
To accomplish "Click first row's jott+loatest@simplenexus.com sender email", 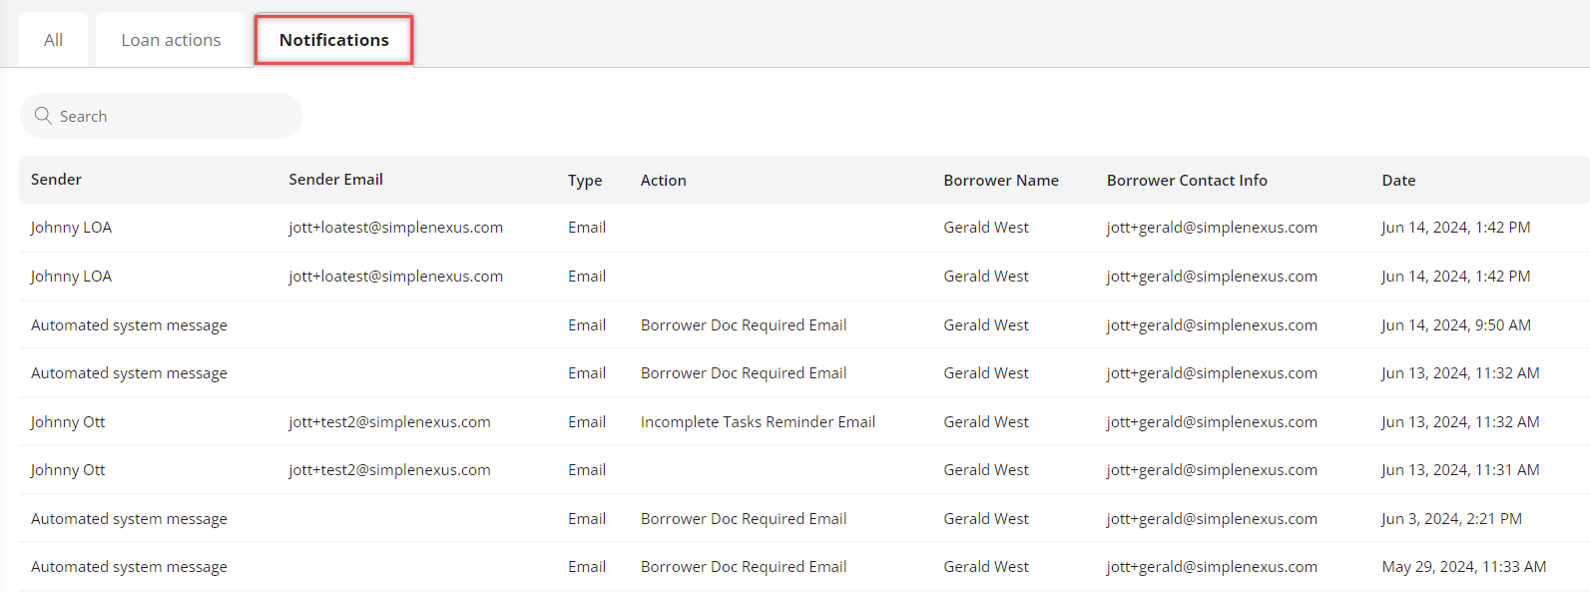I will coord(395,228).
